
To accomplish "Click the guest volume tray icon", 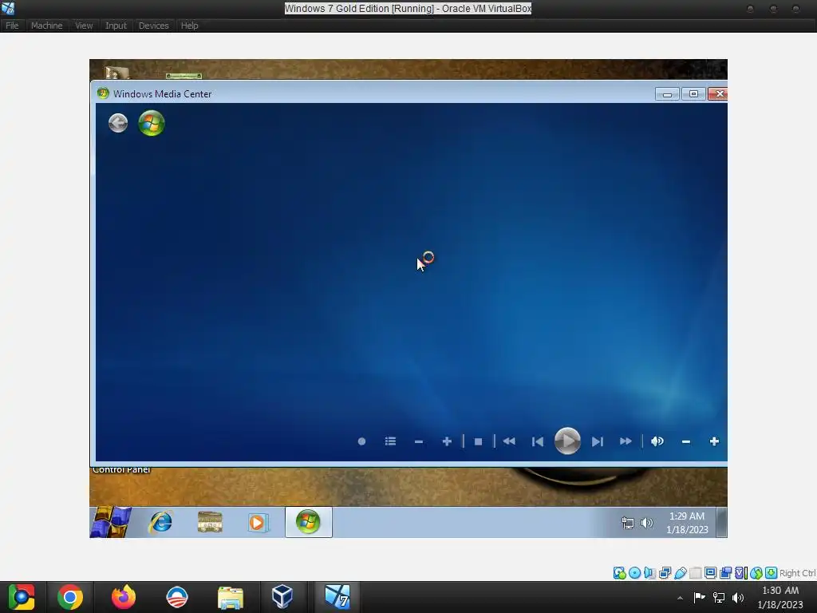I will click(x=646, y=522).
